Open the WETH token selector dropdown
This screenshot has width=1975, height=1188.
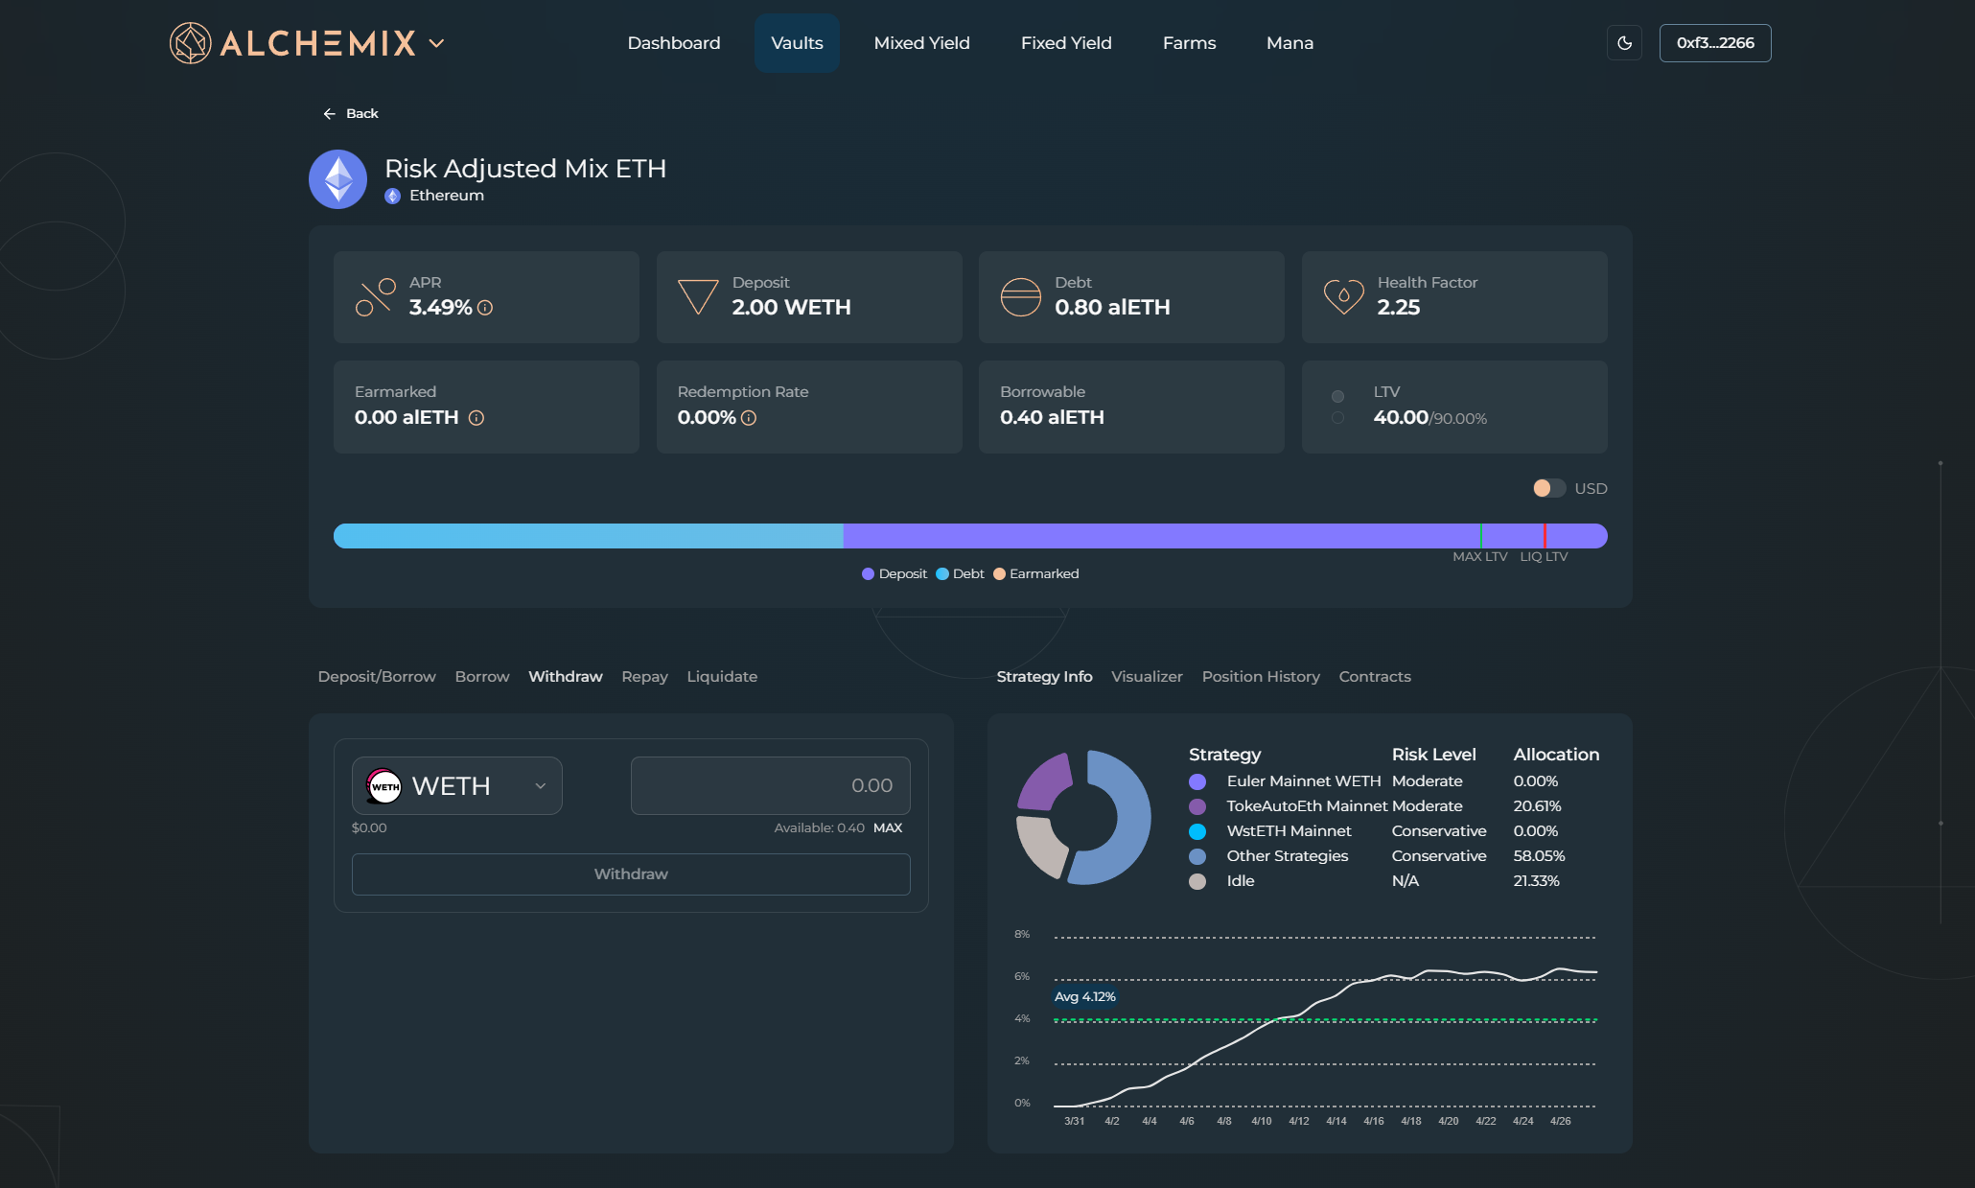click(x=456, y=786)
